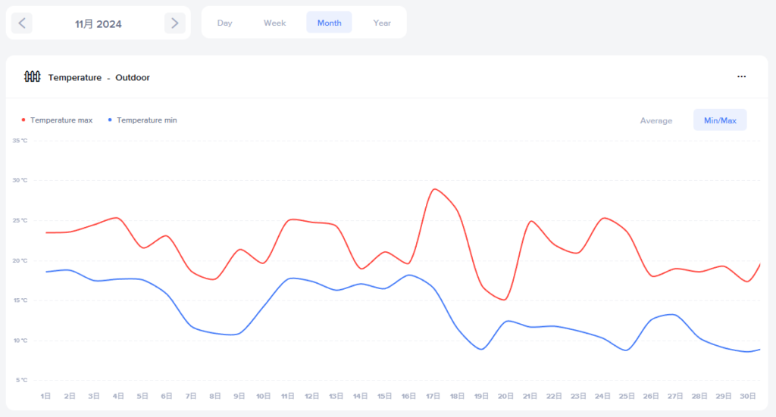Viewport: 776px width, 417px height.
Task: Open the three-dot chart options menu
Action: (x=741, y=76)
